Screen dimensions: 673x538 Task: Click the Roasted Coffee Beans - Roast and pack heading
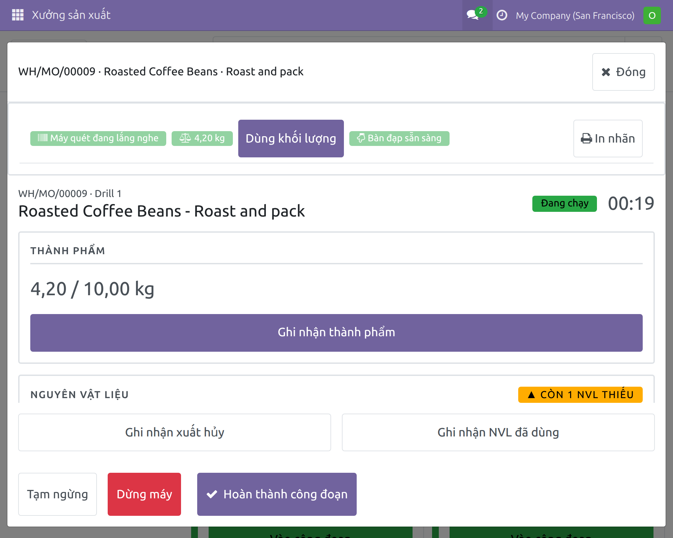tap(162, 211)
